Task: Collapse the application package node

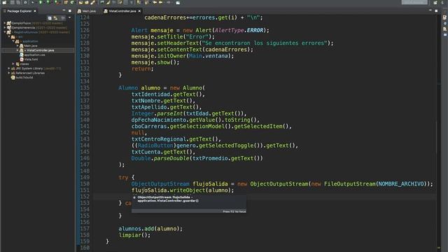Action: click(x=13, y=41)
